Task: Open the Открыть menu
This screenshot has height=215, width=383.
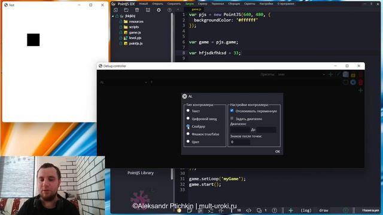Action: (x=157, y=4)
